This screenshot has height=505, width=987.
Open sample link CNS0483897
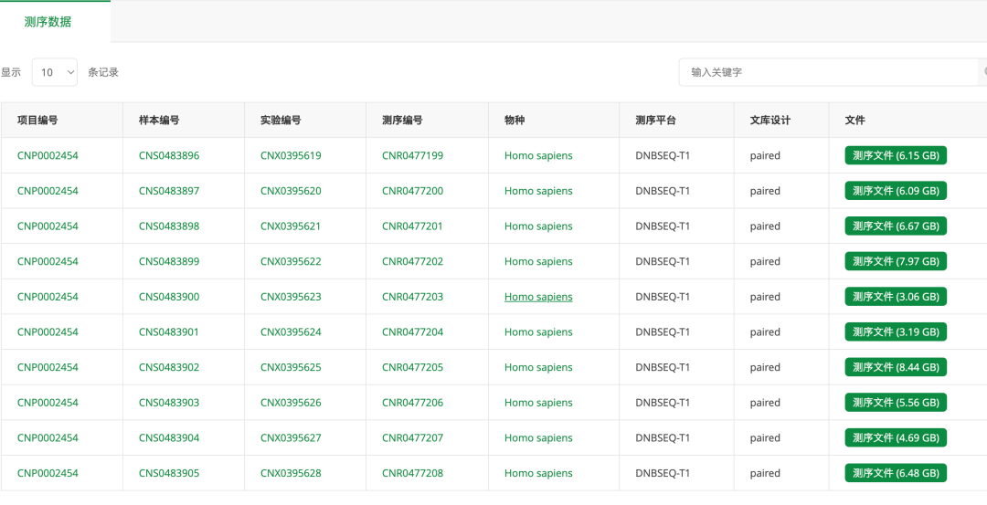[169, 191]
